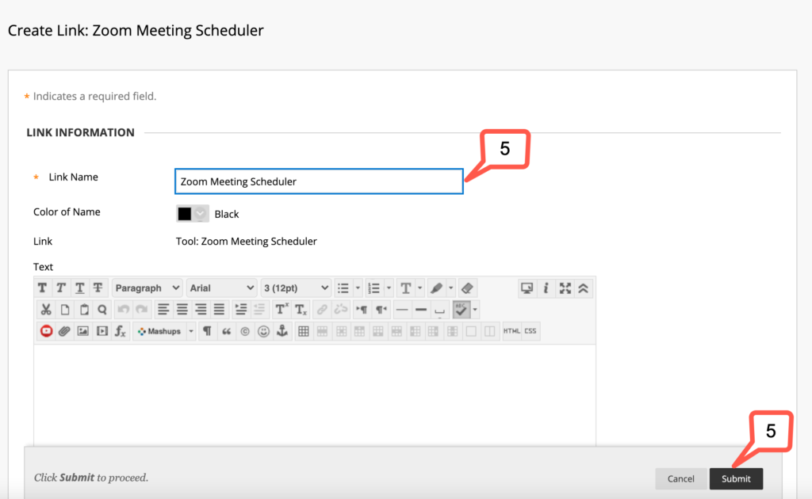Increase indent of paragraph
The height and width of the screenshot is (499, 812).
point(241,310)
